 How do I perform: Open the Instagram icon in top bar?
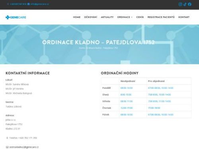tap(180, 4)
